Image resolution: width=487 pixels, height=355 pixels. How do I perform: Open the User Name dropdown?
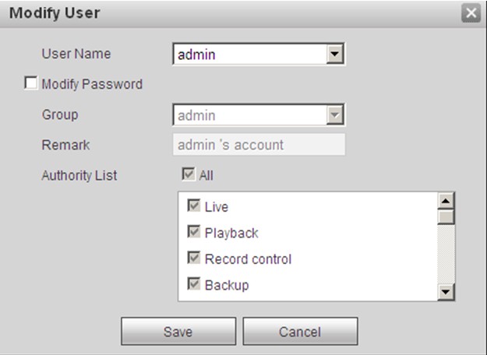(x=336, y=54)
